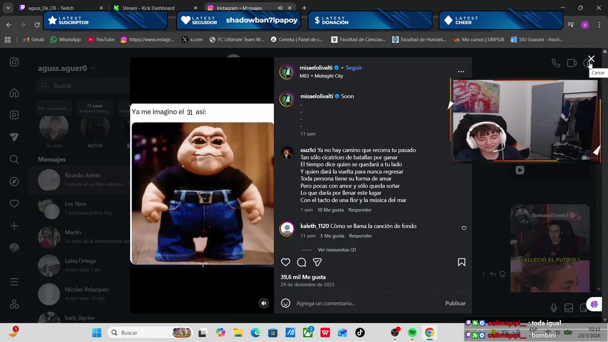The image size is (608, 342).
Task: Open x.com bookmark
Action: [192, 39]
